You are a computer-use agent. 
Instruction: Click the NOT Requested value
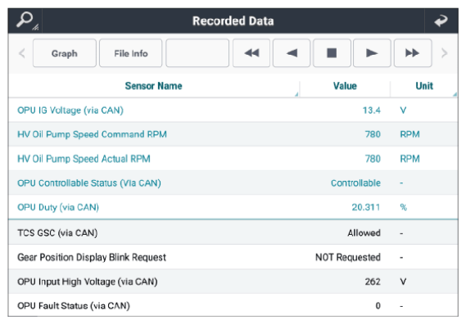tap(348, 257)
